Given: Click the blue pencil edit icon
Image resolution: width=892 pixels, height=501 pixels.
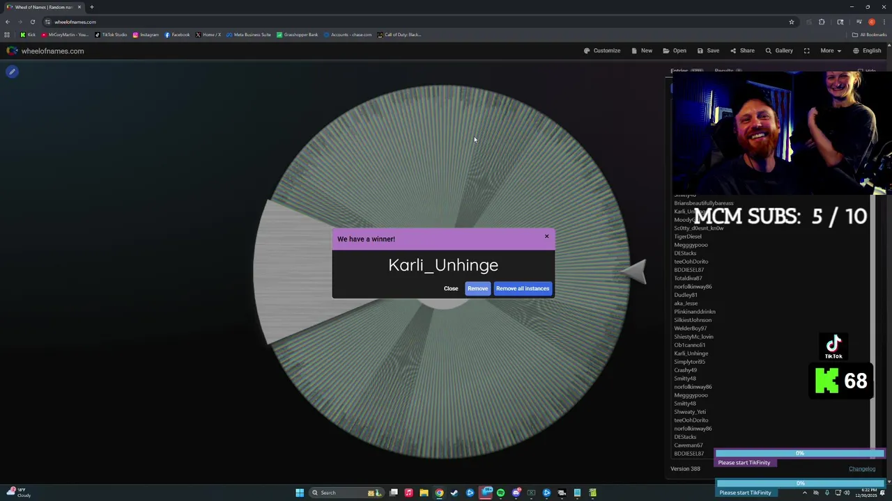Looking at the screenshot, I should click(x=12, y=72).
